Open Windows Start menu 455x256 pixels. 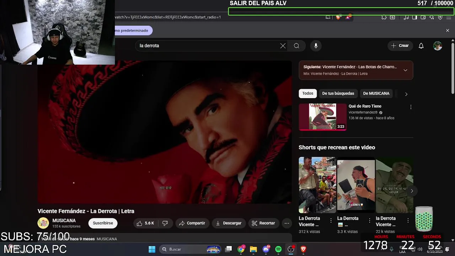point(152,249)
